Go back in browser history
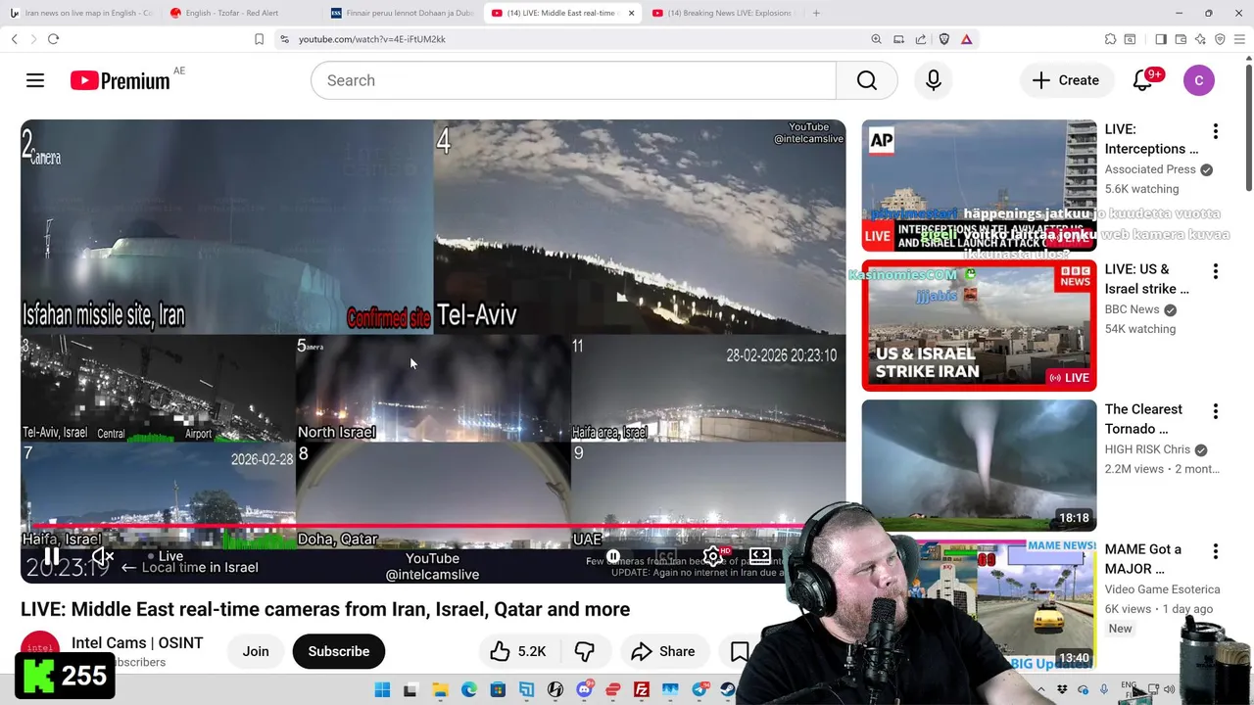This screenshot has width=1254, height=705. pyautogui.click(x=15, y=39)
